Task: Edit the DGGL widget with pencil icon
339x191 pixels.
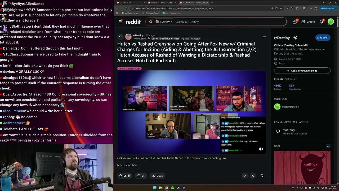Action: pos(328,146)
